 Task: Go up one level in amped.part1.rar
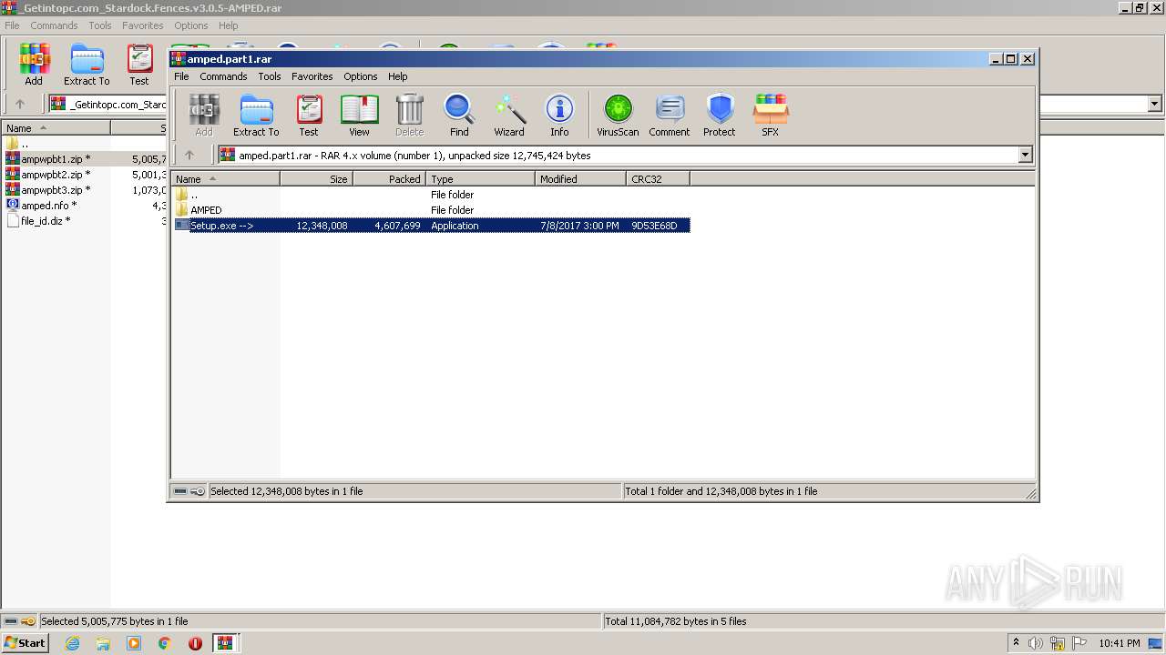[189, 156]
